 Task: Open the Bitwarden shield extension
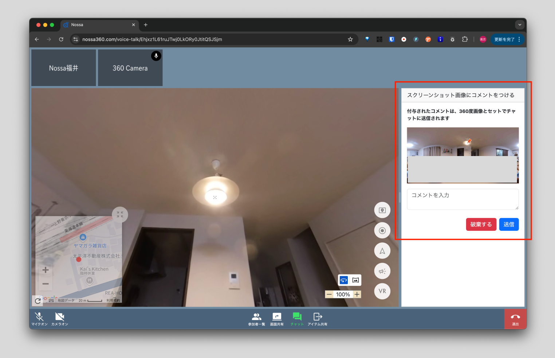[x=391, y=39]
